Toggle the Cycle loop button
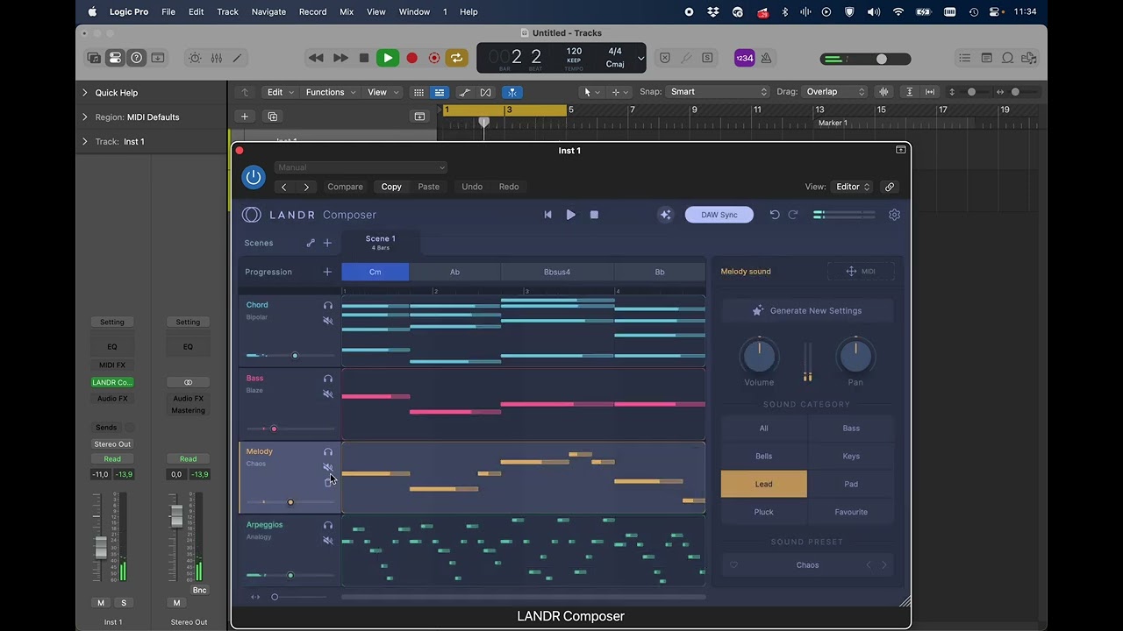The image size is (1123, 631). pos(456,58)
